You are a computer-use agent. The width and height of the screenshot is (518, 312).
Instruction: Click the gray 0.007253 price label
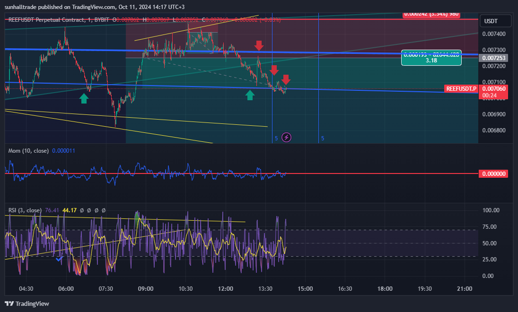(493, 58)
